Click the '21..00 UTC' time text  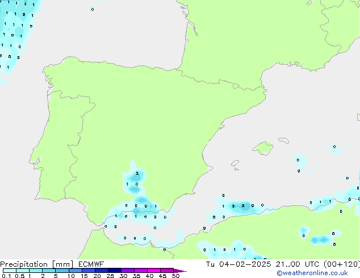tap(297, 264)
